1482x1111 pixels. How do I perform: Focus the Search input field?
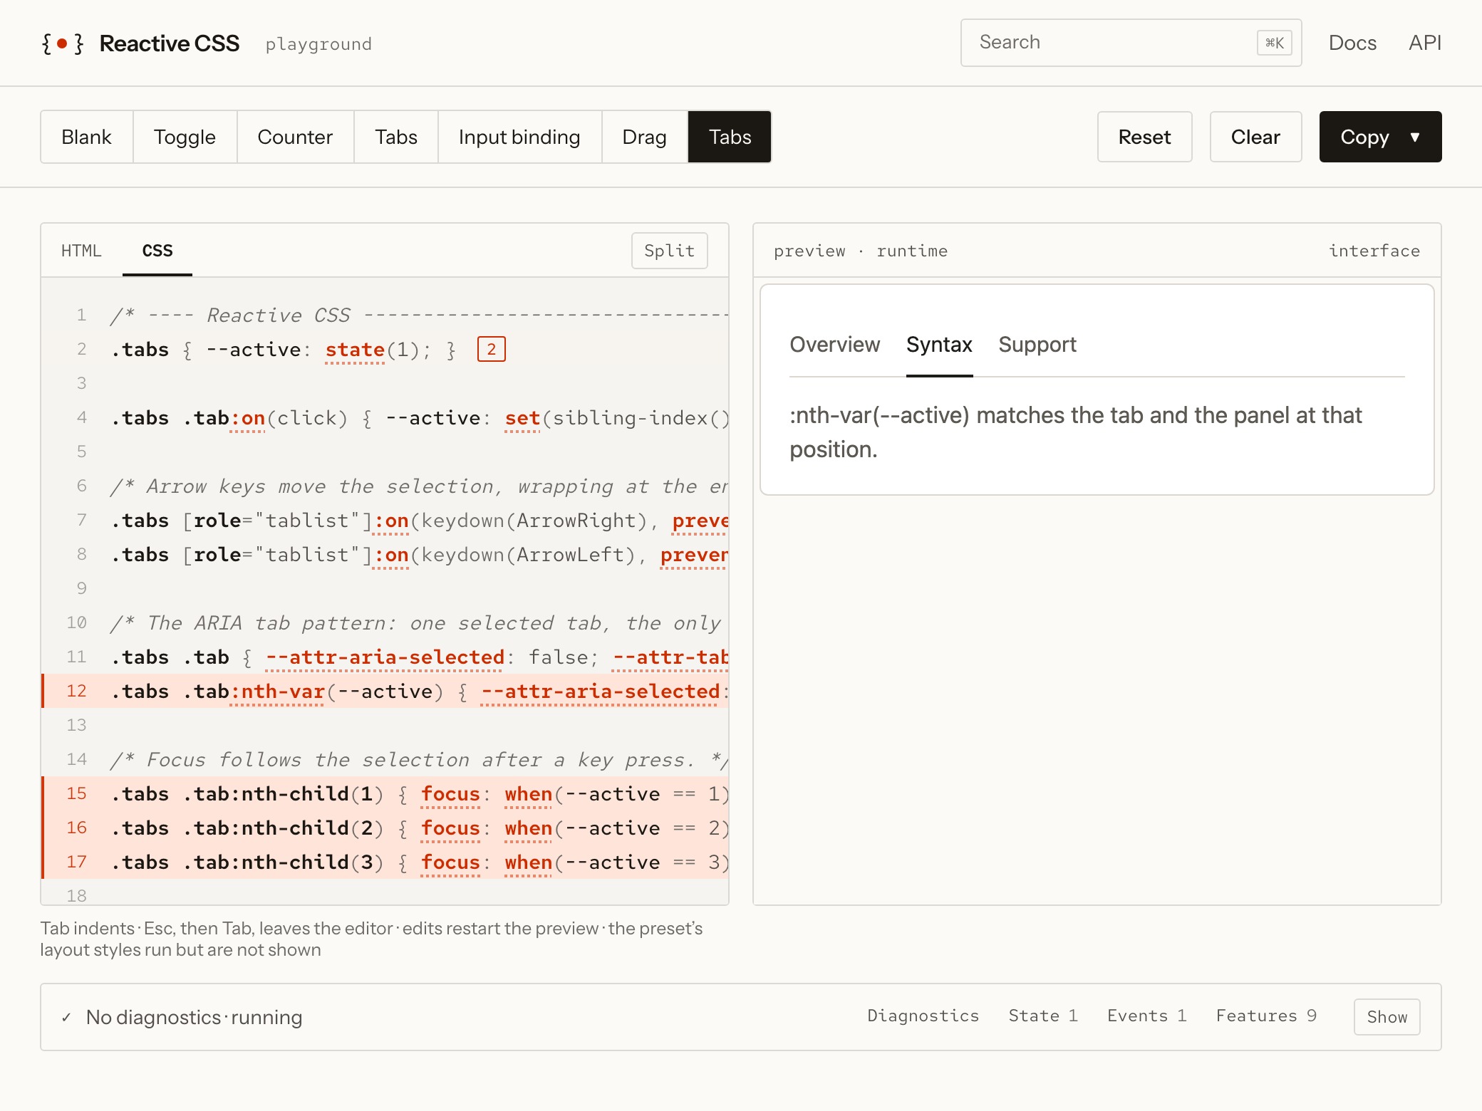[x=1131, y=43]
